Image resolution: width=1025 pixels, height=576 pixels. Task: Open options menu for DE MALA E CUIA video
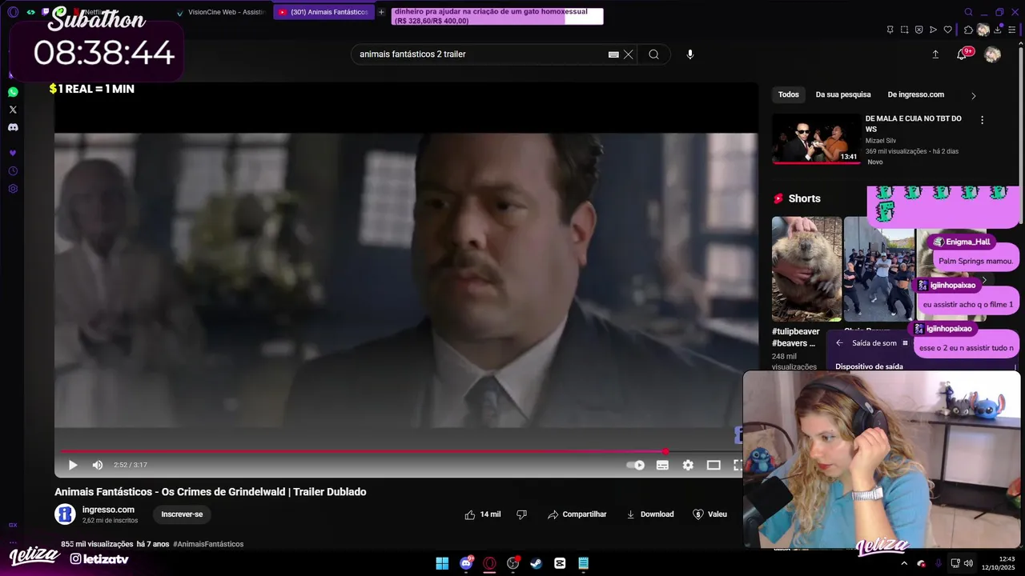click(x=983, y=120)
